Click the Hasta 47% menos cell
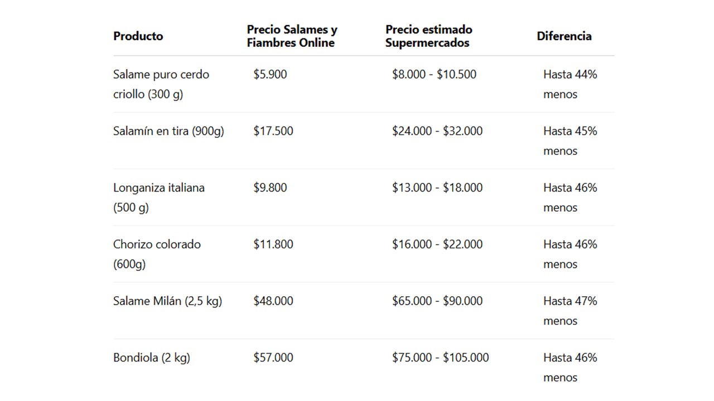Screen dimensions: 714x401 click(x=570, y=311)
